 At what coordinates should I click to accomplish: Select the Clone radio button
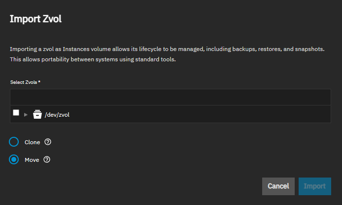pos(14,142)
